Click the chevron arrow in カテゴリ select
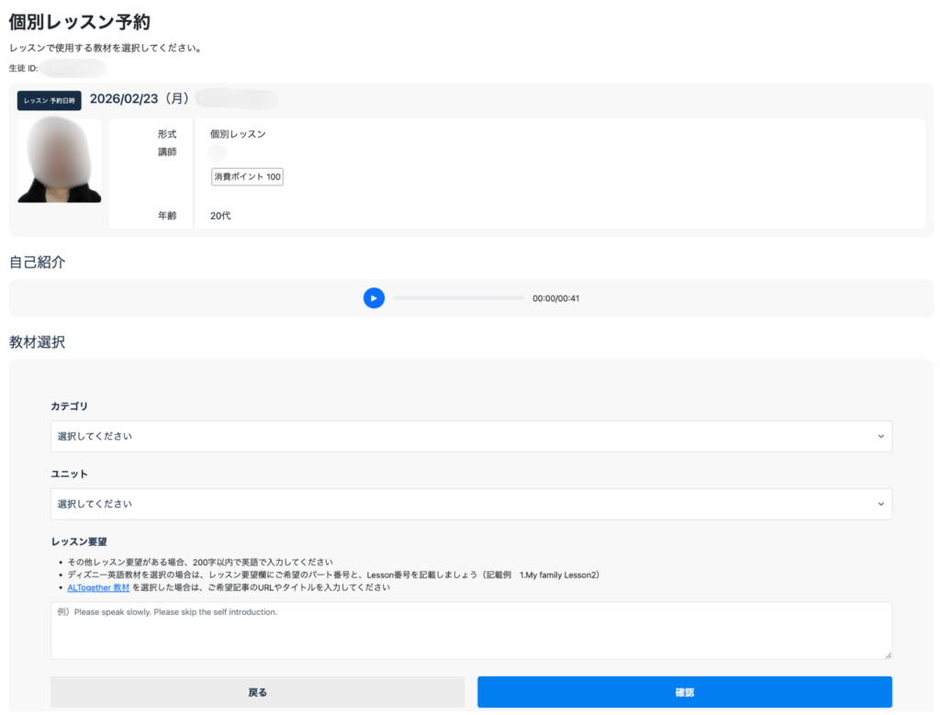This screenshot has width=940, height=715. pyautogui.click(x=880, y=436)
